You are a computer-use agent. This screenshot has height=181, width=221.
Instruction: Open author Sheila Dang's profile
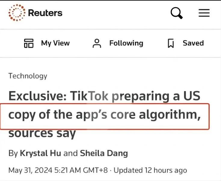click(104, 153)
